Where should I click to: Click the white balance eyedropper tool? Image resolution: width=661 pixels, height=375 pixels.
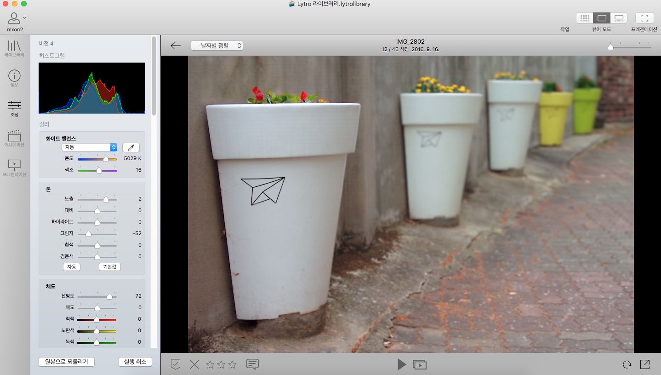point(131,147)
